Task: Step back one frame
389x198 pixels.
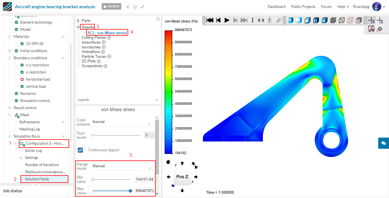Action: 218,20
